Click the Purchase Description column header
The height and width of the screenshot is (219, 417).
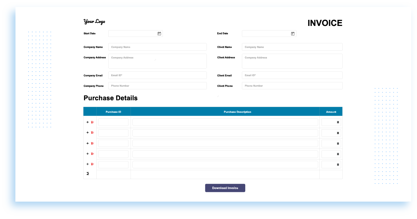tap(237, 112)
